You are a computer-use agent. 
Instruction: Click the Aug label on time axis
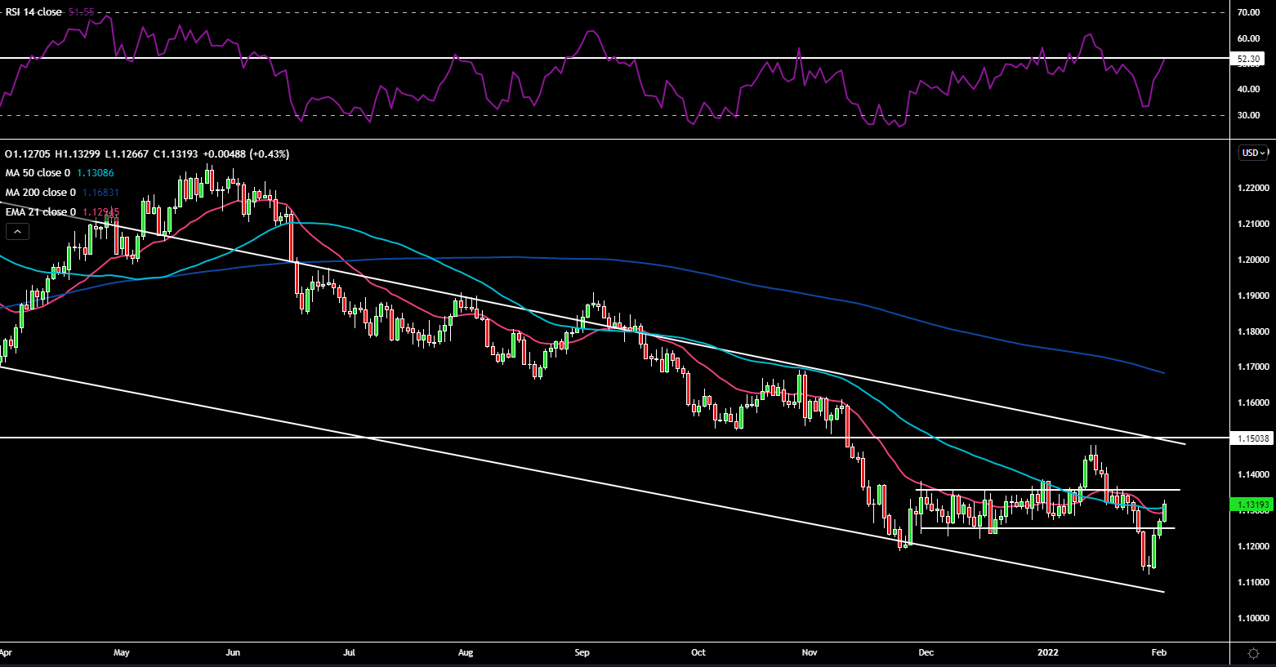(x=466, y=653)
